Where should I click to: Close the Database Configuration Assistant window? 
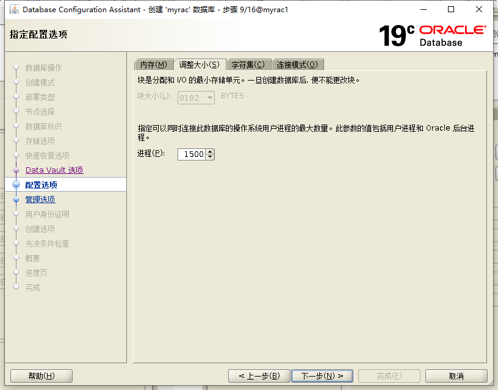tap(479, 10)
